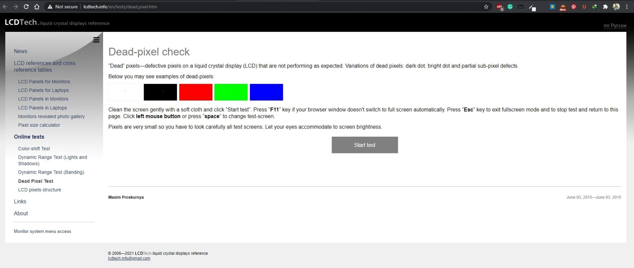Click the Dead-pixel check heading
634x268 pixels.
149,52
